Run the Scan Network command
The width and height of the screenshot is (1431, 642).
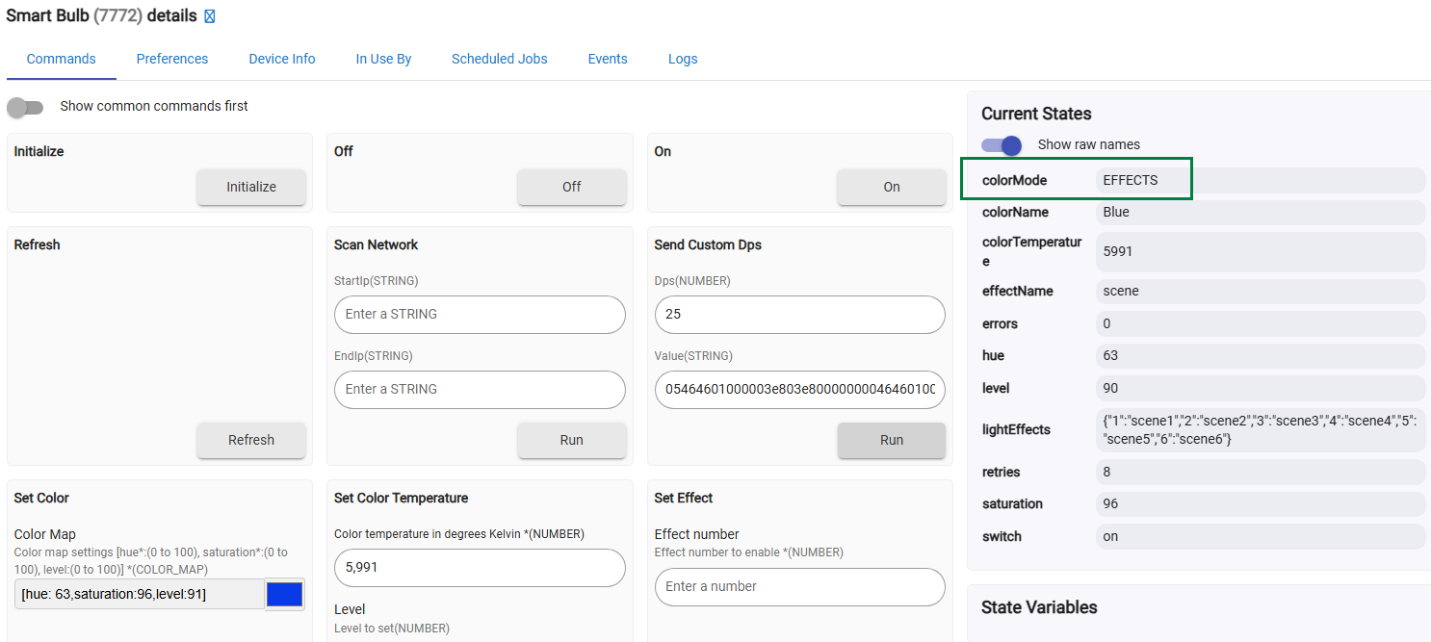coord(571,440)
